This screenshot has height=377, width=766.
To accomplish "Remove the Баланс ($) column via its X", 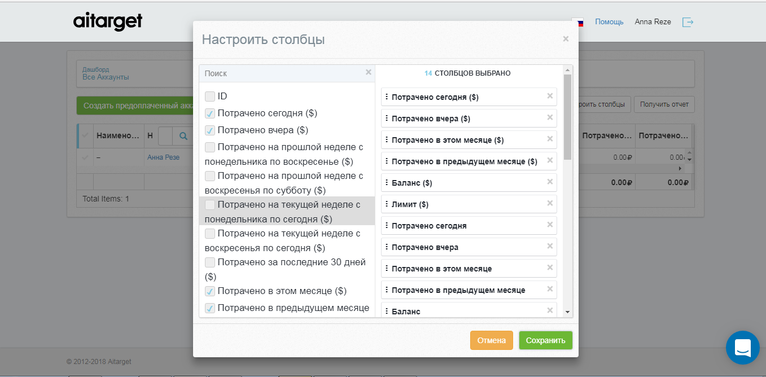I will click(x=549, y=182).
